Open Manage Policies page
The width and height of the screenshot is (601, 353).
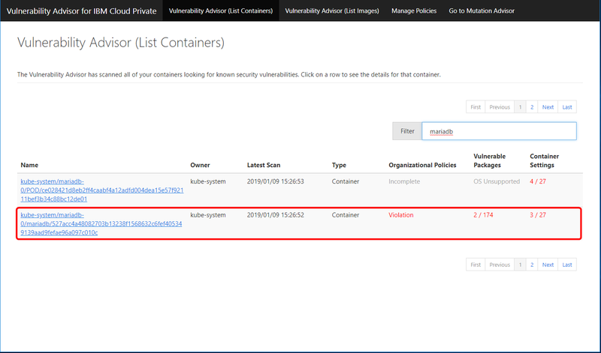click(x=414, y=10)
